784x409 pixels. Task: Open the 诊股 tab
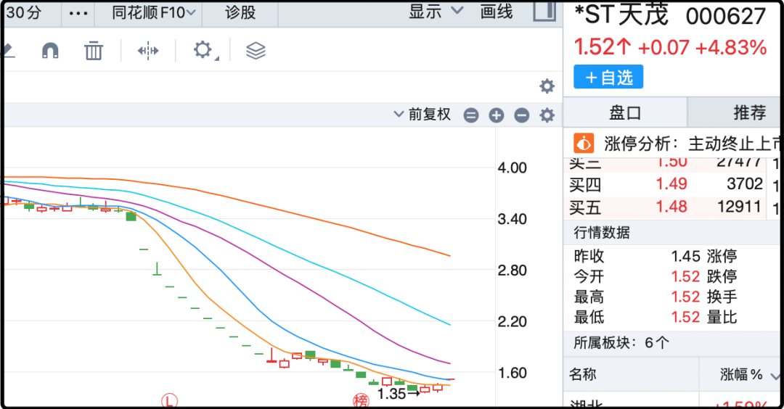coord(240,12)
